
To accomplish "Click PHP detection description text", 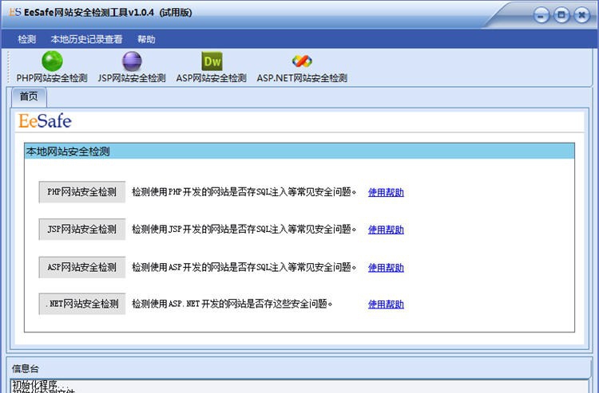I will coord(244,192).
